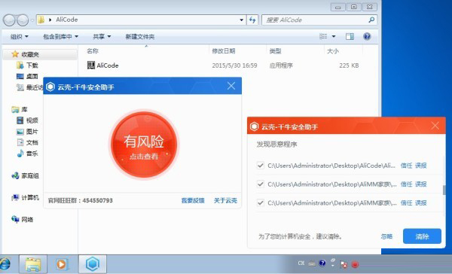This screenshot has width=452, height=274.
Task: Click the AliCode address bar path
Action: pyautogui.click(x=66, y=20)
